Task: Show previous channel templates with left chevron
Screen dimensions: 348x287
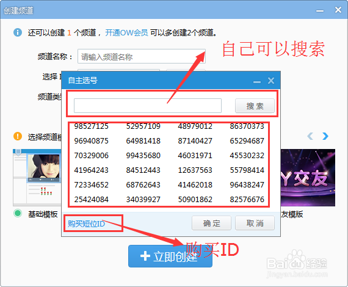Action: click(x=310, y=136)
